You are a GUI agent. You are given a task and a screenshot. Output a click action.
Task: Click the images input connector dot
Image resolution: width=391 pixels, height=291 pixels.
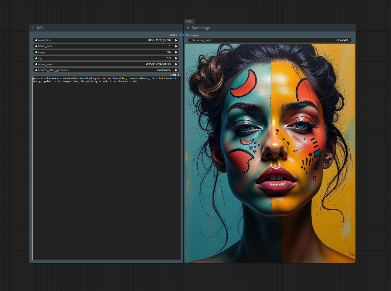pyautogui.click(x=187, y=35)
